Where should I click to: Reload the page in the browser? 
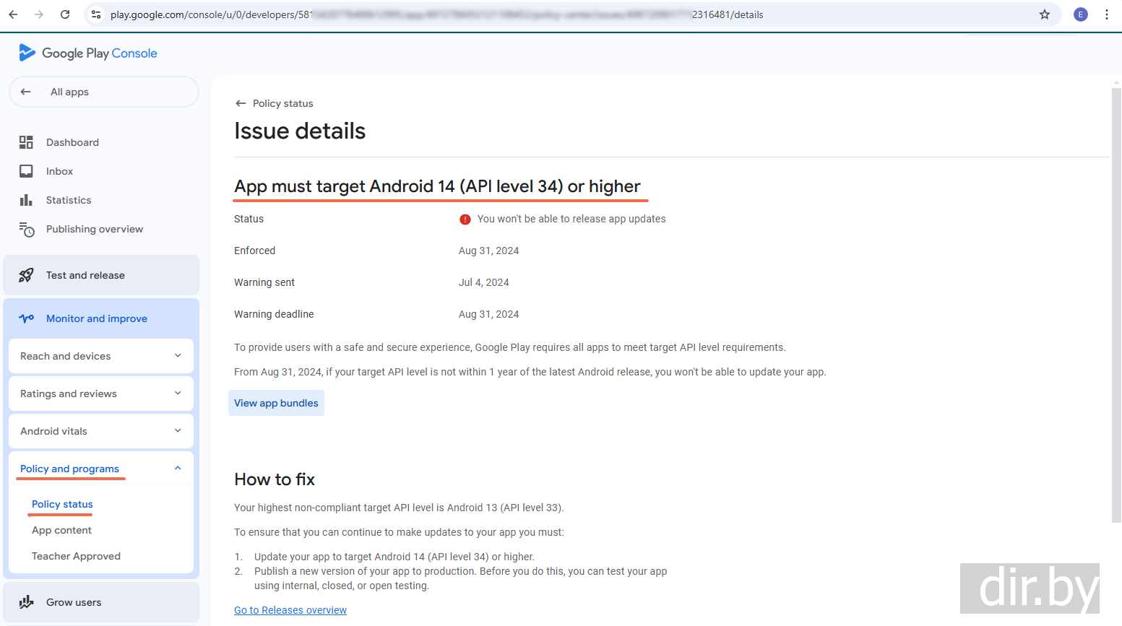(65, 14)
